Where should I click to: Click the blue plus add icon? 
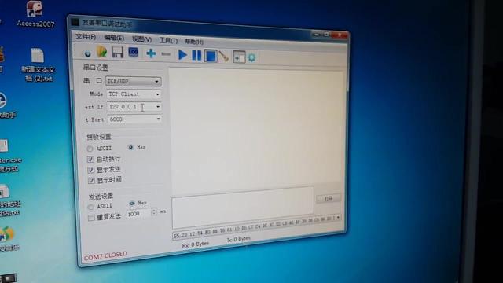pyautogui.click(x=151, y=53)
